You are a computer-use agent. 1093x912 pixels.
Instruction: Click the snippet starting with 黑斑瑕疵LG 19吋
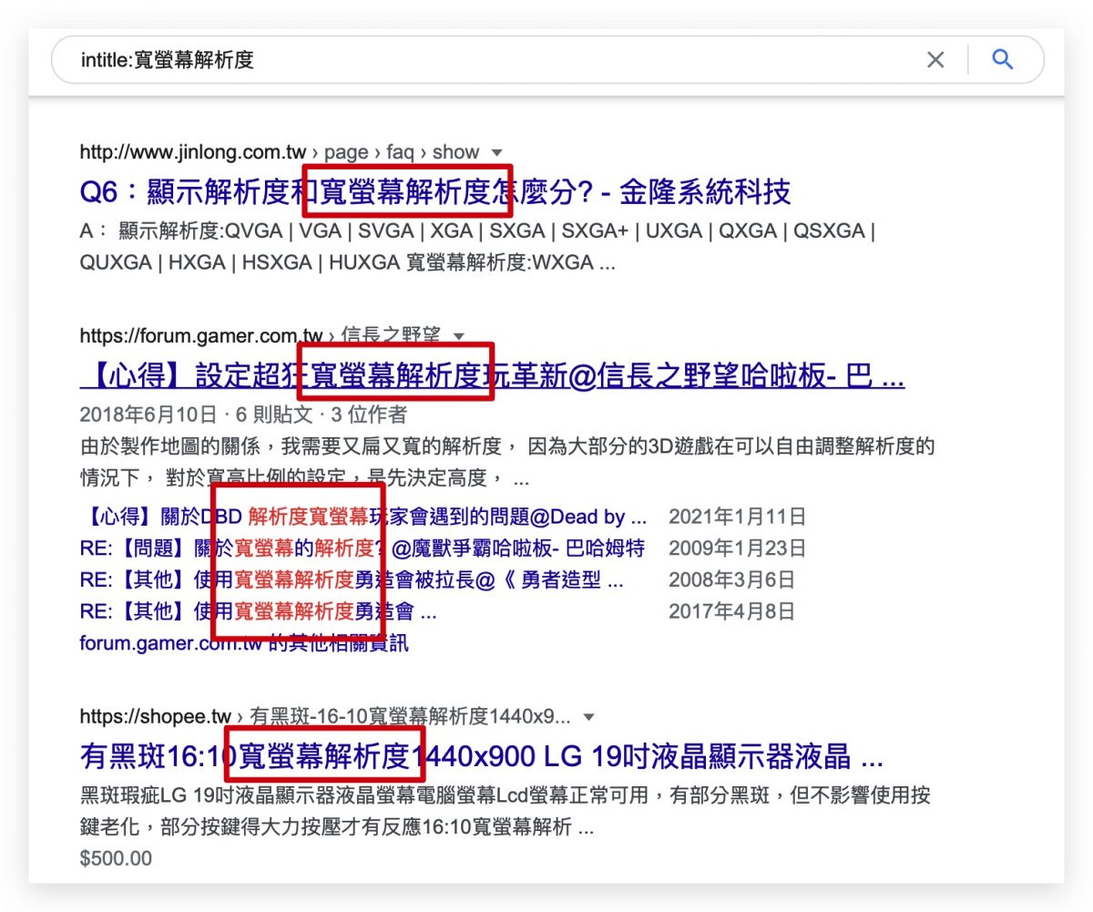[506, 811]
